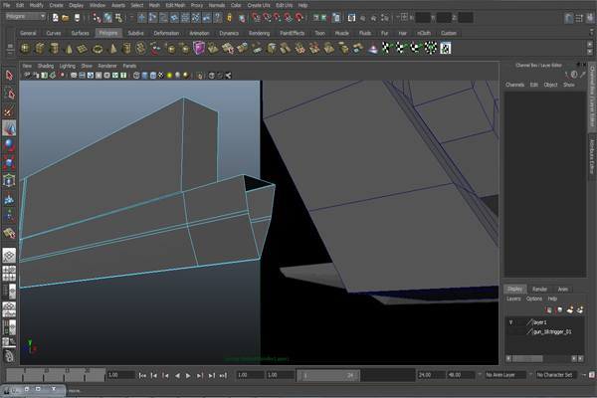
Task: Open the Edit Mesh menu
Action: click(175, 5)
